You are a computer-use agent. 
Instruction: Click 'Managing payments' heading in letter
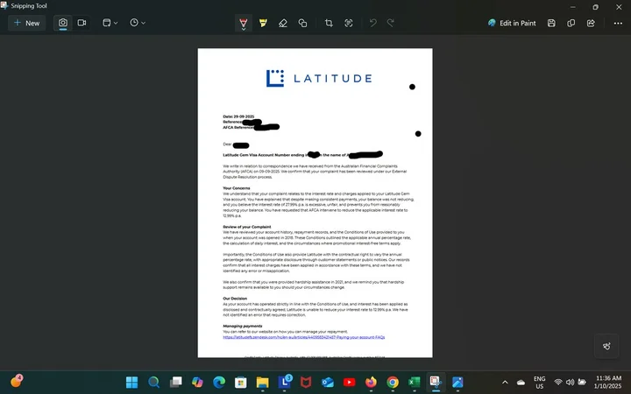pyautogui.click(x=243, y=326)
